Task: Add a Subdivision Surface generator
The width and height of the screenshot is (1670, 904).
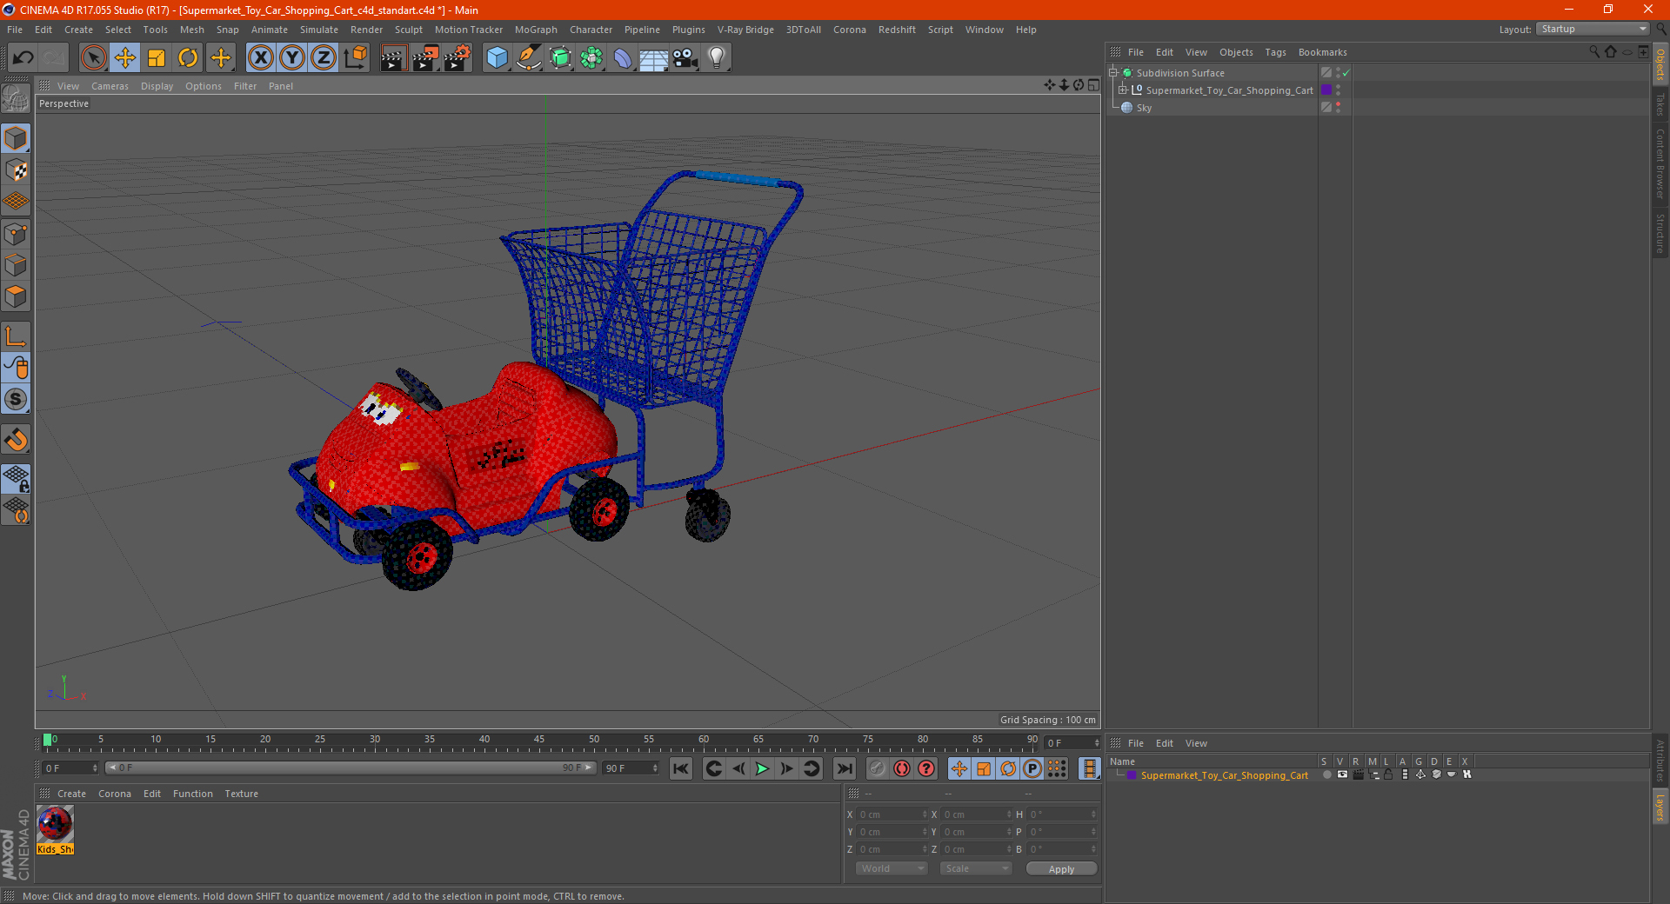Action: [x=560, y=58]
